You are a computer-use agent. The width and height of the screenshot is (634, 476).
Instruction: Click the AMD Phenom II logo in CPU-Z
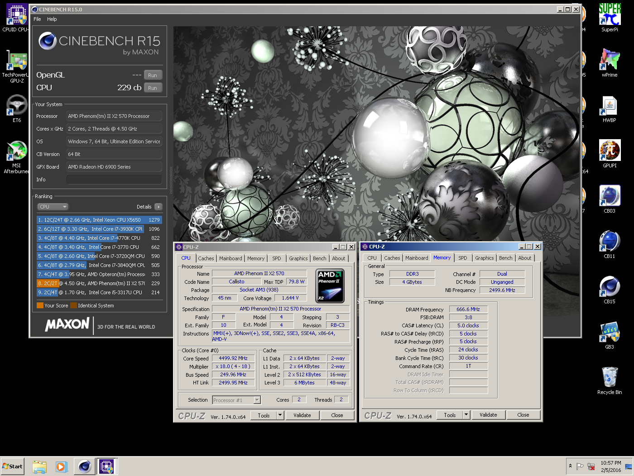(330, 286)
